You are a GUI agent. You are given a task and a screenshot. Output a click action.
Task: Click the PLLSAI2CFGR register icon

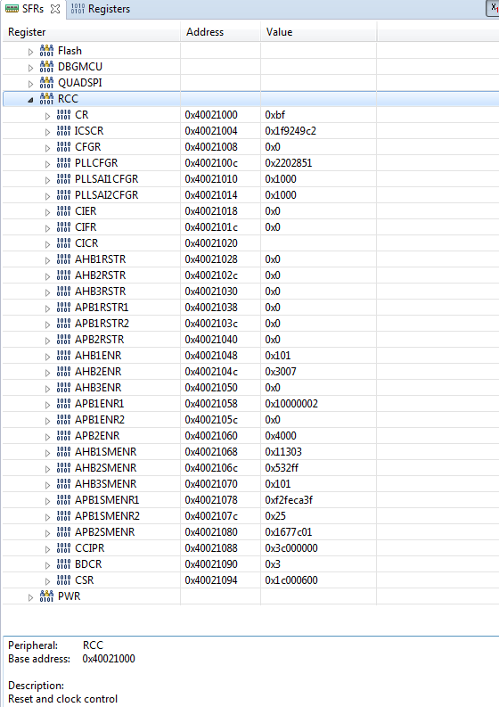click(63, 195)
